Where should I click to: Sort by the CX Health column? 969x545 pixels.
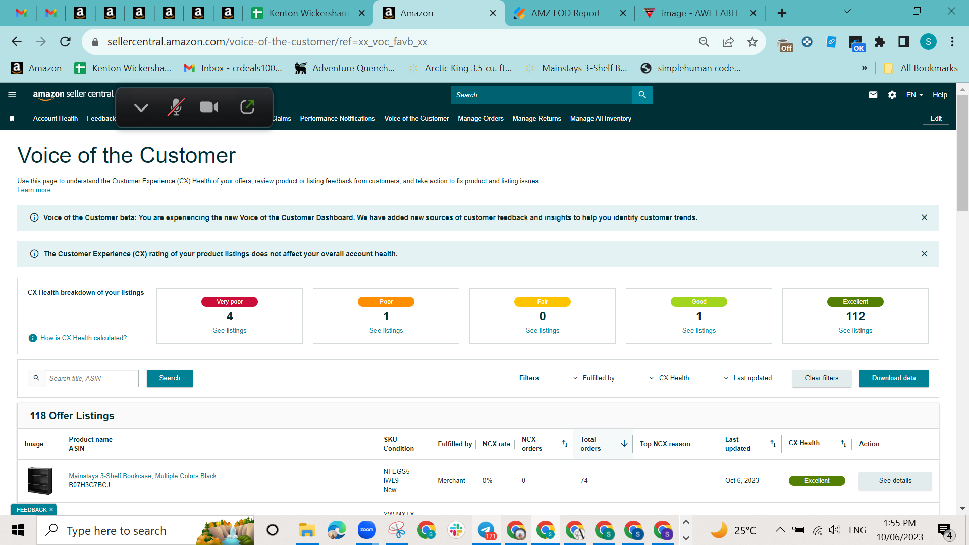tap(843, 444)
